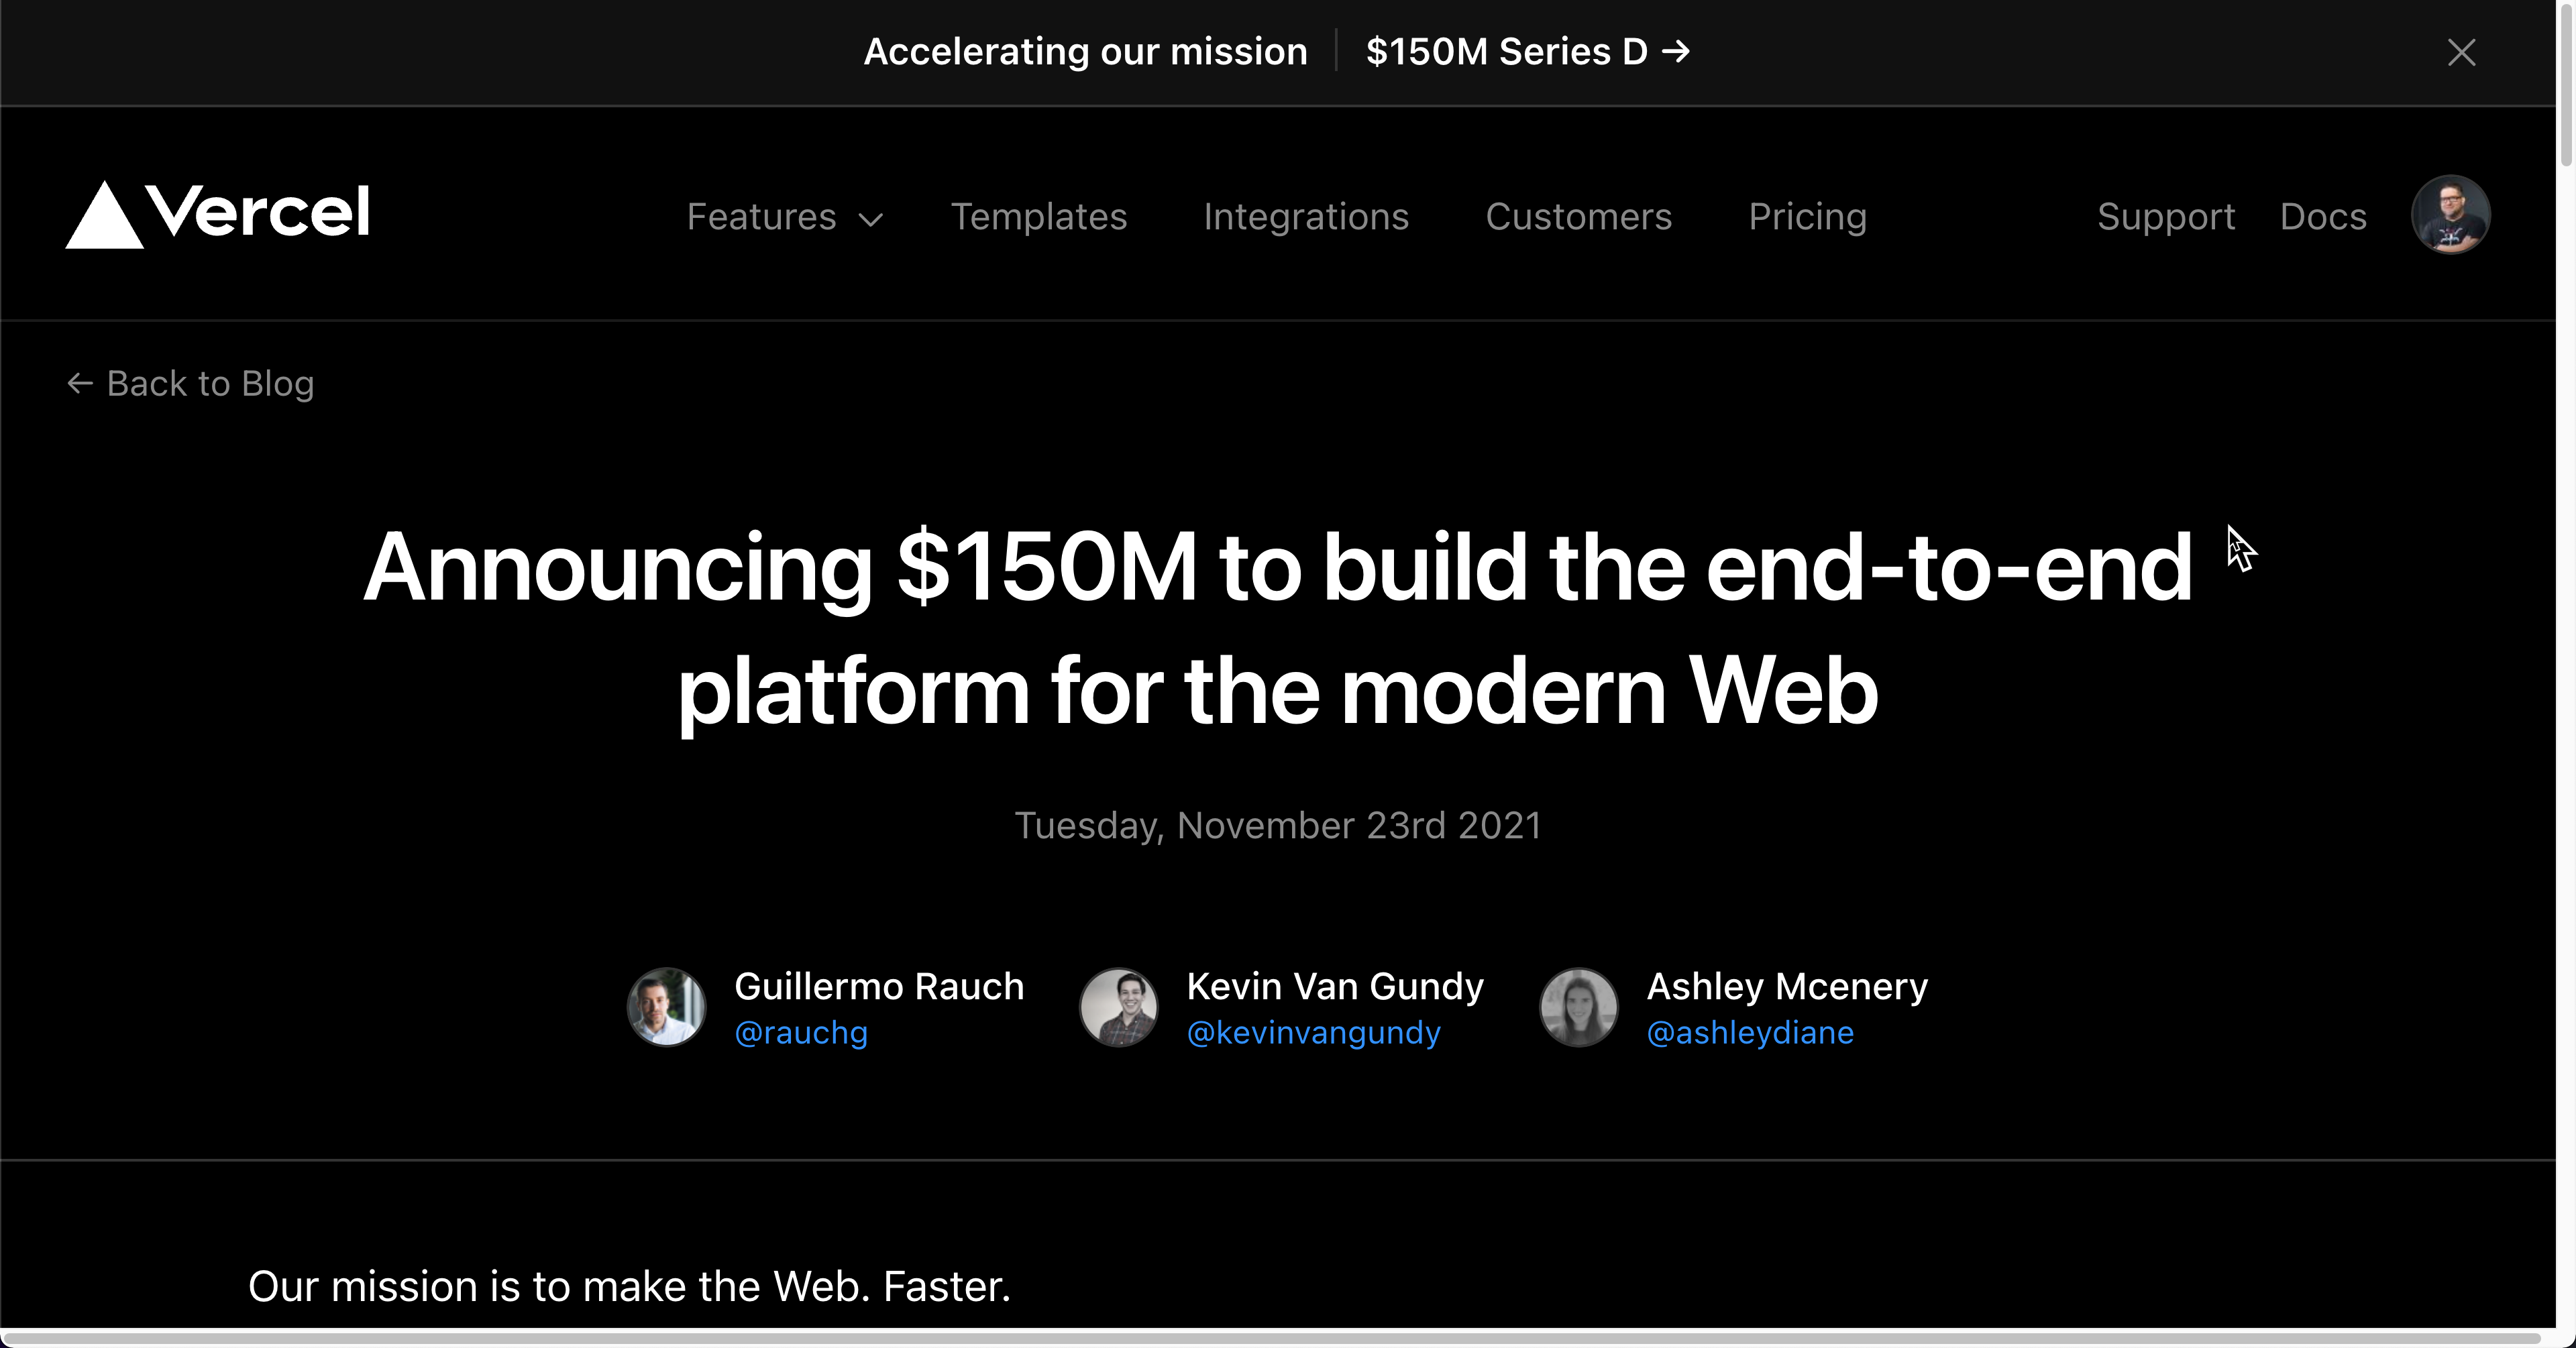
Task: Open the Docs link
Action: click(2323, 217)
